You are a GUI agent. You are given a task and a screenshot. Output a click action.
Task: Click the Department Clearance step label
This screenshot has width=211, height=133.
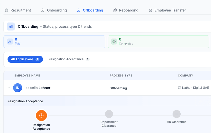click(x=109, y=124)
